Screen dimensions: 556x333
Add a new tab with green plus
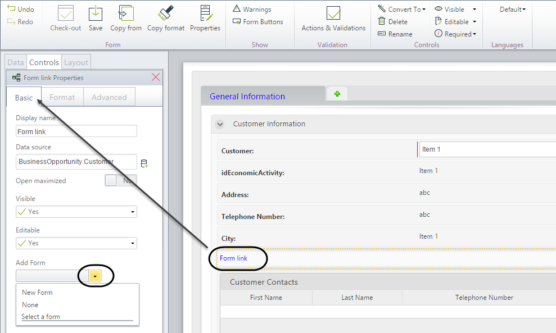click(337, 94)
